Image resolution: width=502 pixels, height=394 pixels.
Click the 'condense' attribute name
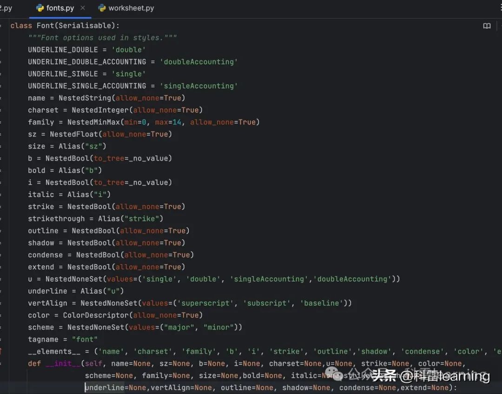pyautogui.click(x=46, y=255)
